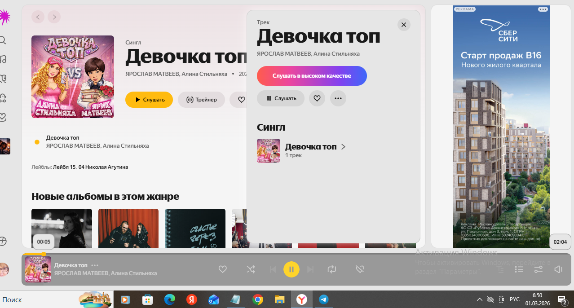Open the red-background duo album cover
This screenshot has width=574, height=308.
(128, 228)
